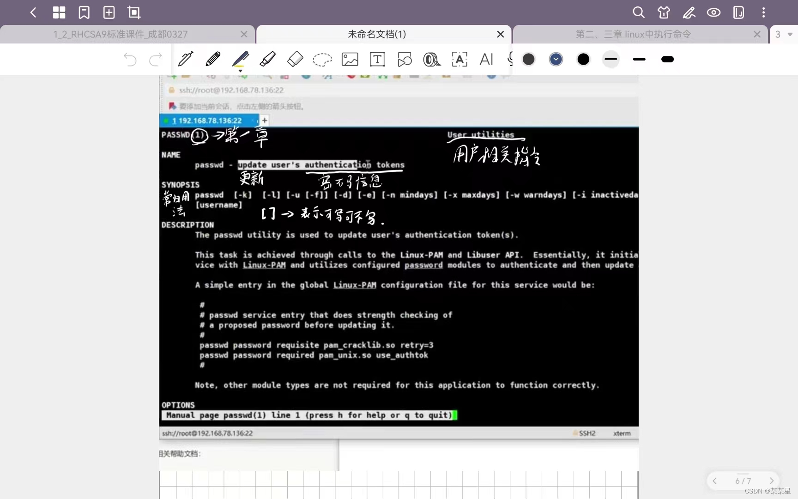This screenshot has width=798, height=499.
Task: Choose the blue pen color swatch
Action: click(556, 59)
